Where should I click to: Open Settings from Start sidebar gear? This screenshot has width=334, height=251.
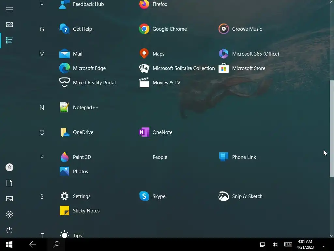click(x=9, y=214)
